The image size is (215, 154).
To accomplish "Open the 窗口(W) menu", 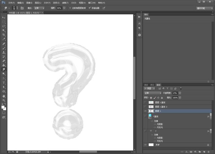I will click(92, 3).
